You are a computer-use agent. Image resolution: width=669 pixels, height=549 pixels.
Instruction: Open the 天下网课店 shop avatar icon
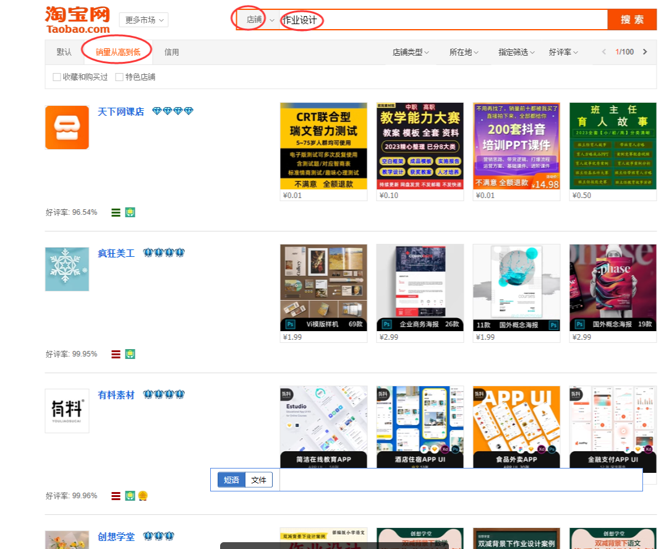pyautogui.click(x=67, y=128)
